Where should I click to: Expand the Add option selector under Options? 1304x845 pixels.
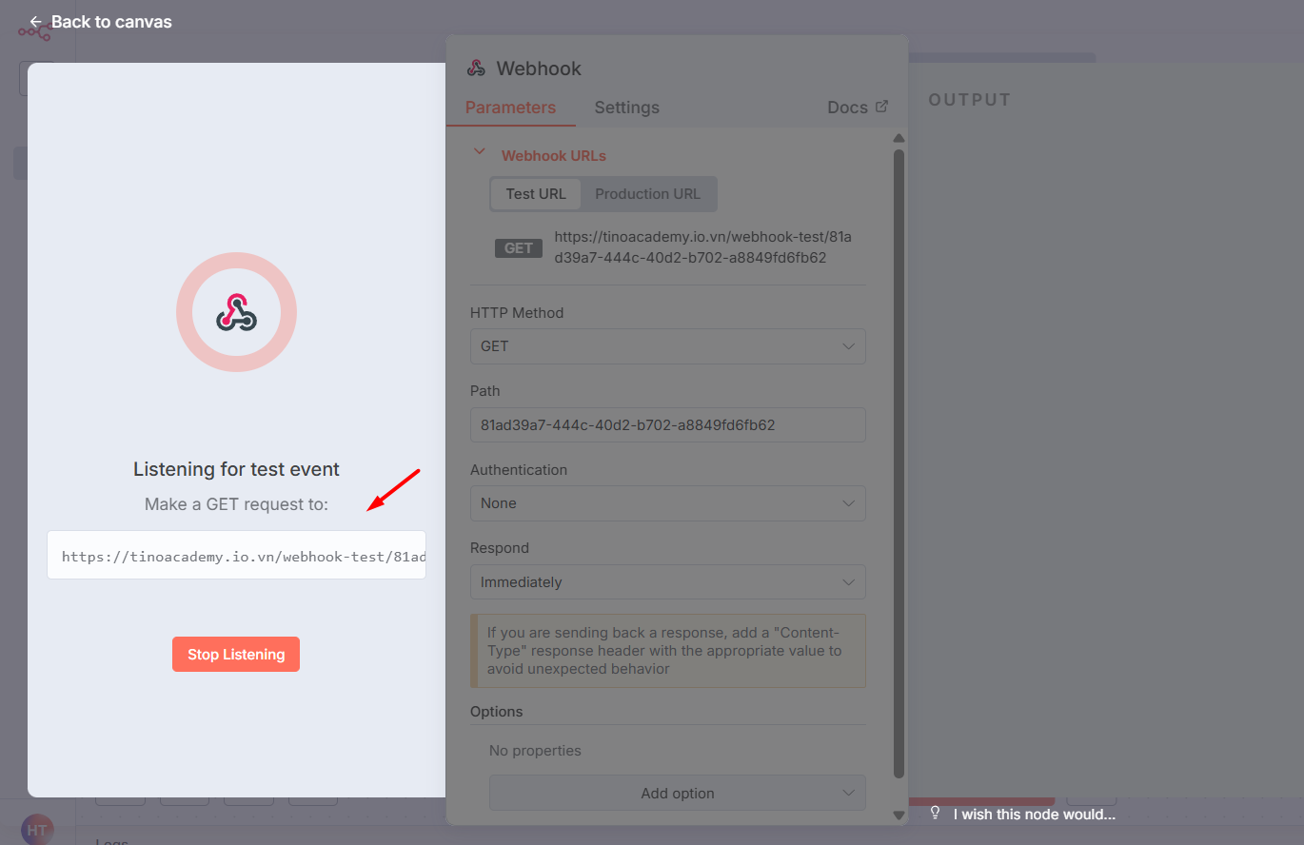[677, 793]
